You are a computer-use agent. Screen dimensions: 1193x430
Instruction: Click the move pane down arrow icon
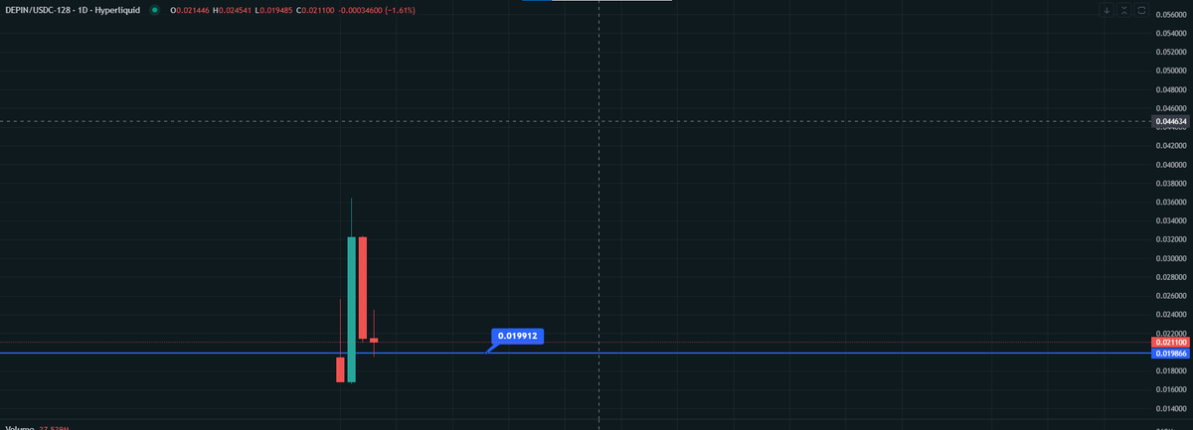[x=1108, y=10]
